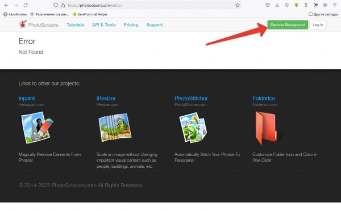Click the PhotoStitcher panorama image thumbnail

pos(193,128)
